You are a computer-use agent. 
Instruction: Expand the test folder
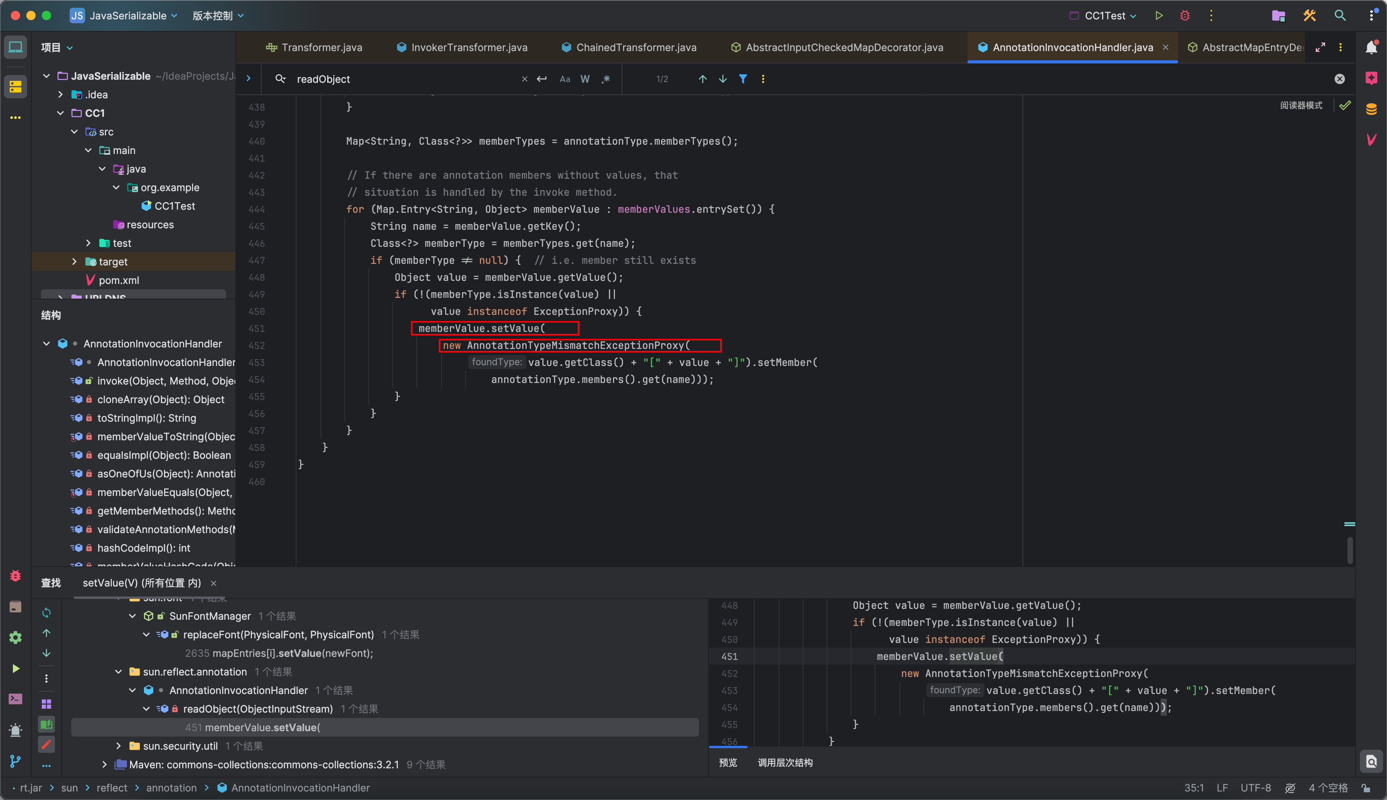(x=89, y=243)
